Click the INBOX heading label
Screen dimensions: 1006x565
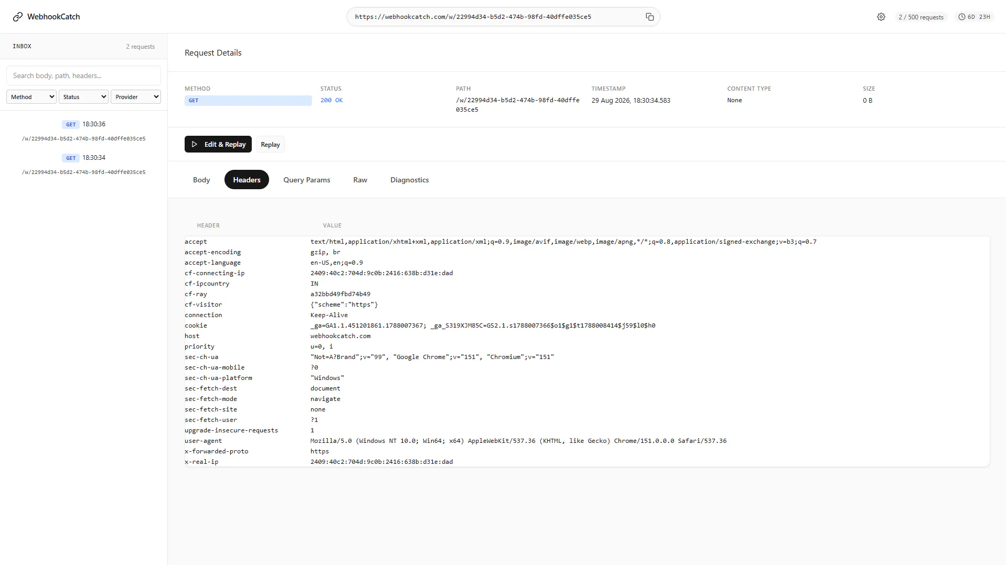[x=22, y=46]
